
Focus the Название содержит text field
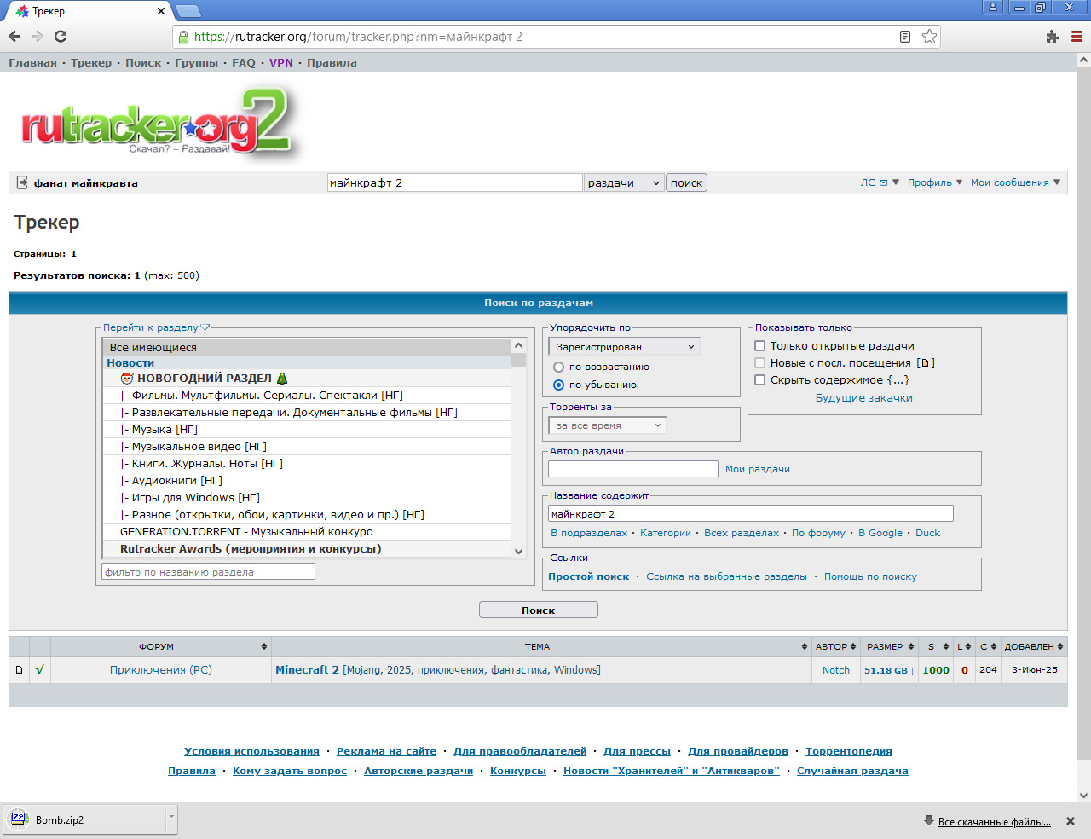[x=751, y=513]
